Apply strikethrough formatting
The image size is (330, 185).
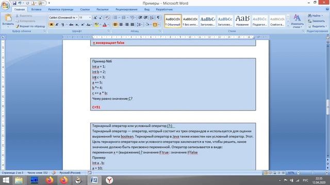[71, 25]
